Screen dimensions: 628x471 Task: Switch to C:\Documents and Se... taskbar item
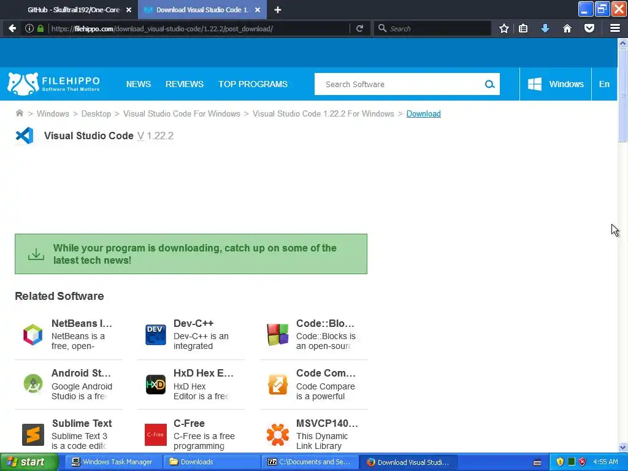[310, 462]
